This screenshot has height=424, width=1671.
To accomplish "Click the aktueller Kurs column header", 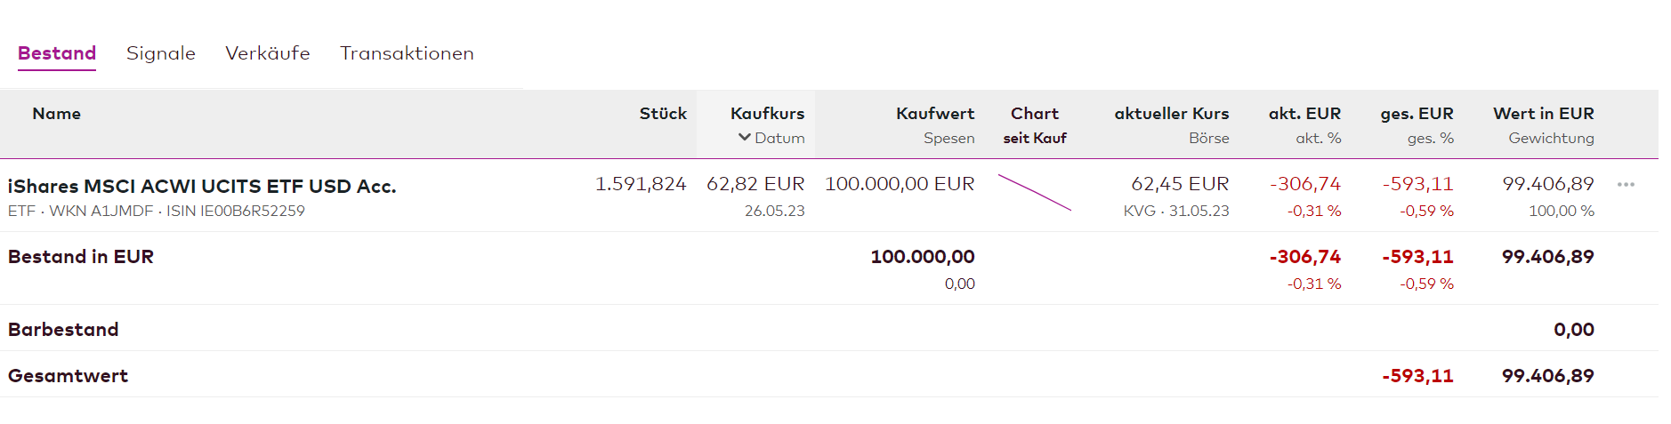I will tap(1171, 114).
